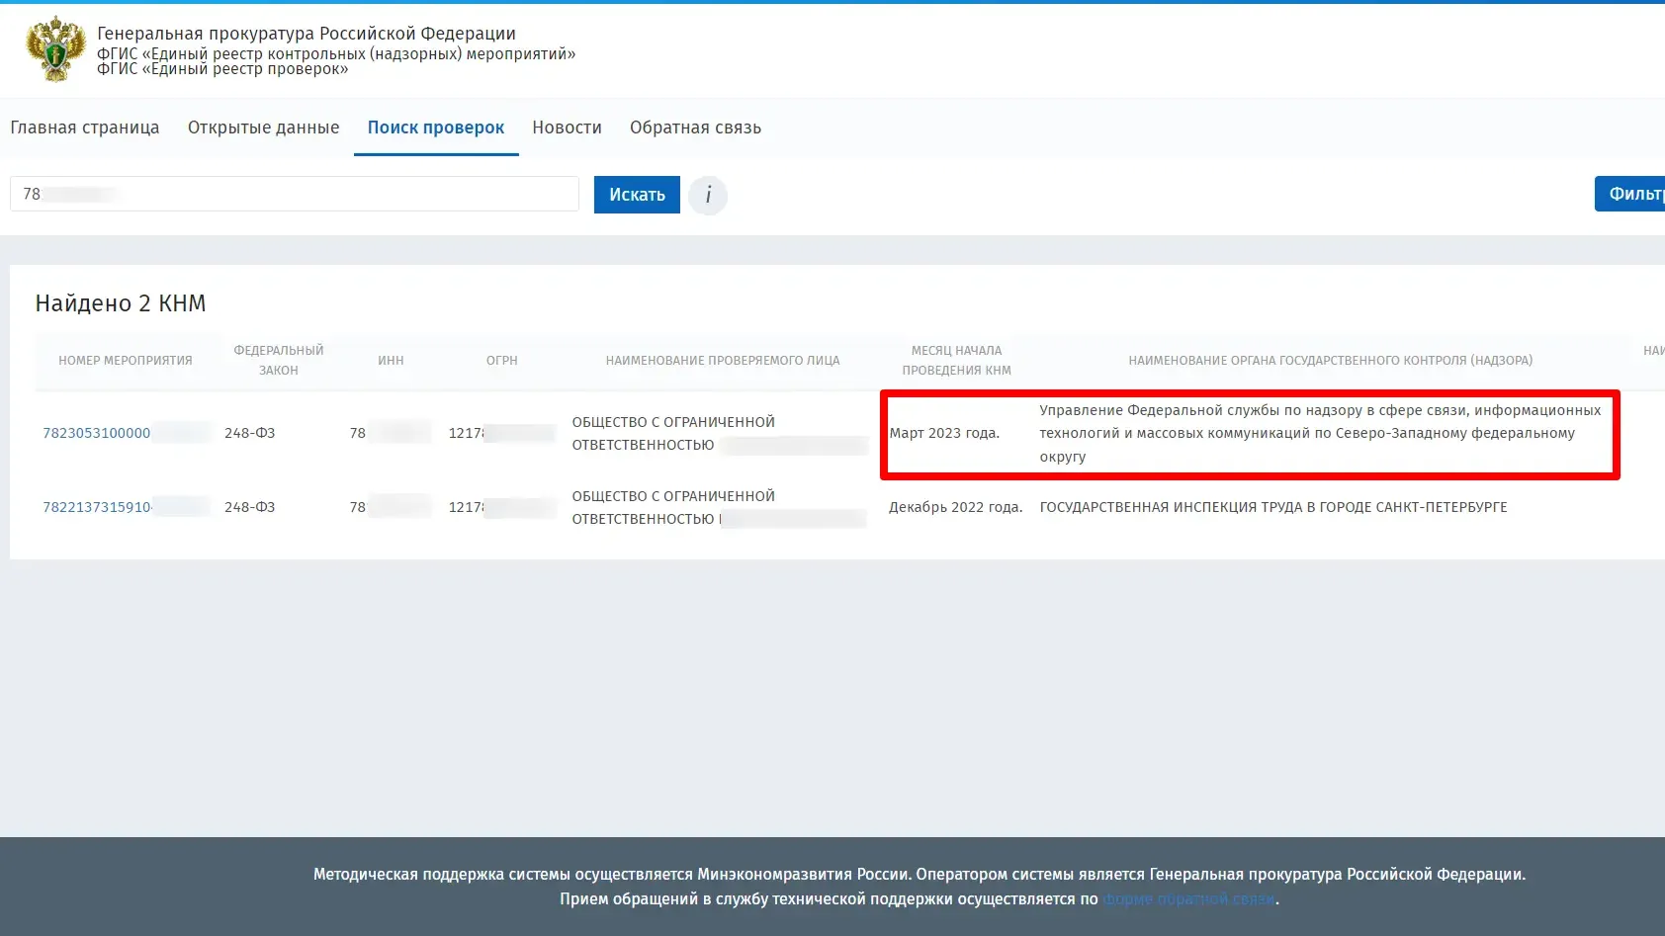Click the prosecutor's office emblem logo
Screen dimensions: 1665x936
click(x=55, y=48)
